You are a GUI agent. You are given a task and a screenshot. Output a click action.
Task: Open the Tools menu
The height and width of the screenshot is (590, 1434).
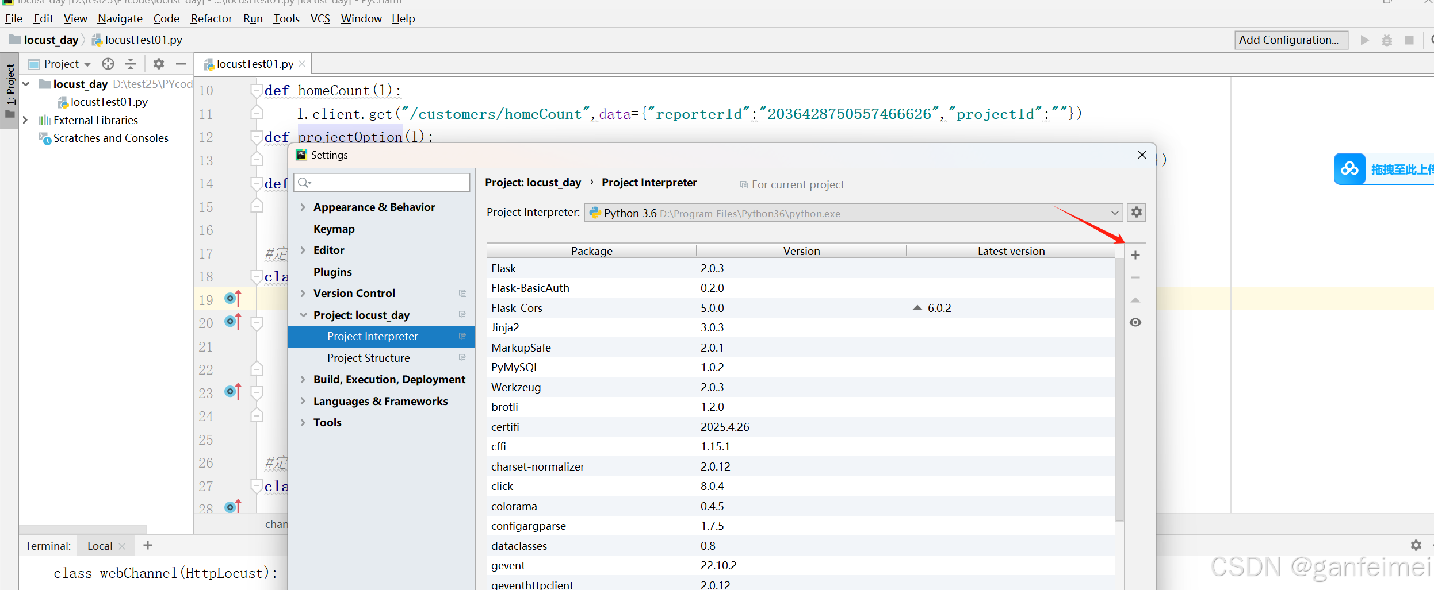(x=286, y=18)
